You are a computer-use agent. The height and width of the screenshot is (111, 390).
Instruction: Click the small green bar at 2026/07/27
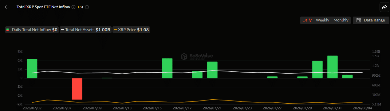point(272,77)
